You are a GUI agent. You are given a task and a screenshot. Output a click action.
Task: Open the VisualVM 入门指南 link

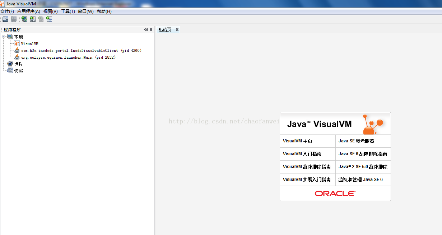click(302, 154)
